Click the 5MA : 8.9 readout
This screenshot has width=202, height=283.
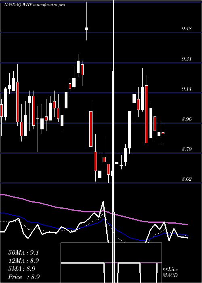tap(22, 269)
